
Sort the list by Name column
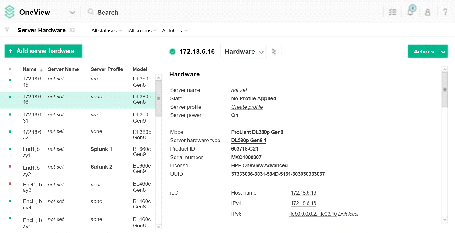[x=30, y=69]
